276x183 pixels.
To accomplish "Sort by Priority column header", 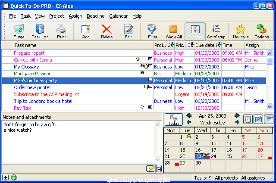I will pyautogui.click(x=185, y=45).
